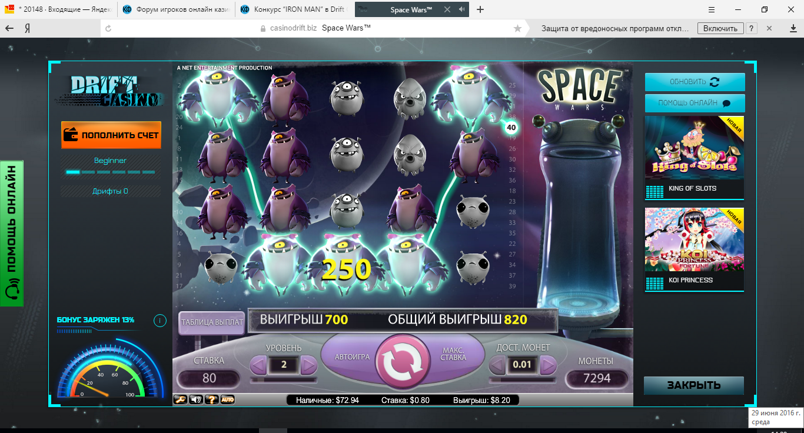Viewport: 804px width, 433px height.
Task: Close the Space Wars browser tab
Action: [447, 9]
